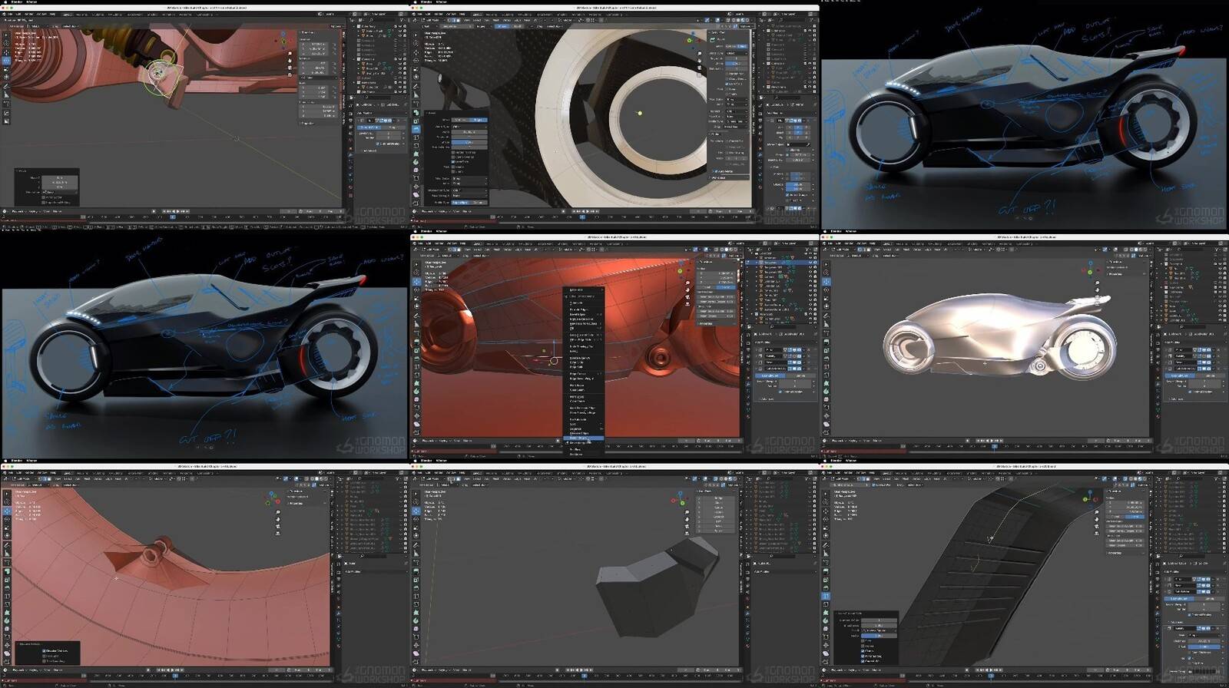Click the active Loop Cut tool in the slatted-panel window
Viewport: 1229px width, 688px height.
pos(826,596)
